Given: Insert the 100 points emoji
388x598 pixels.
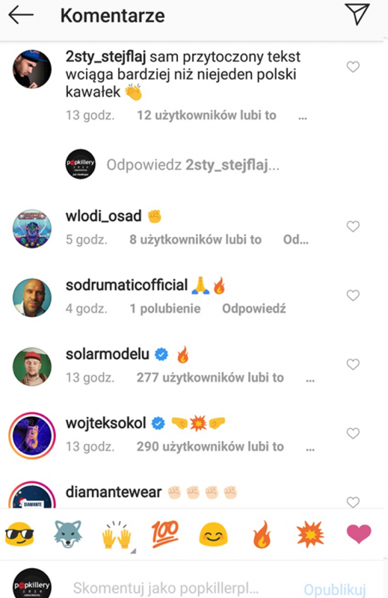Looking at the screenshot, I should point(164,534).
